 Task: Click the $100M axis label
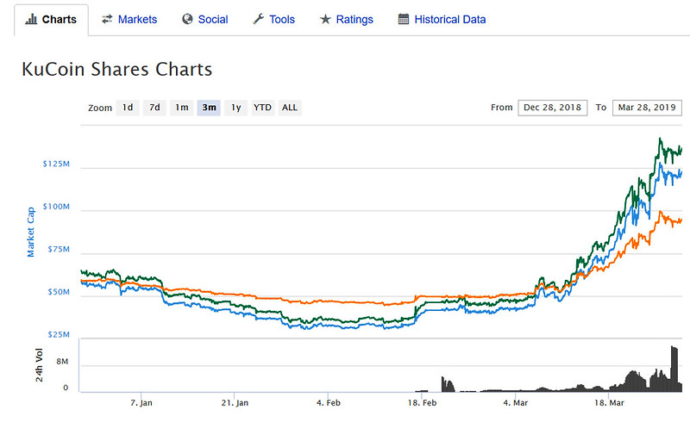(56, 207)
